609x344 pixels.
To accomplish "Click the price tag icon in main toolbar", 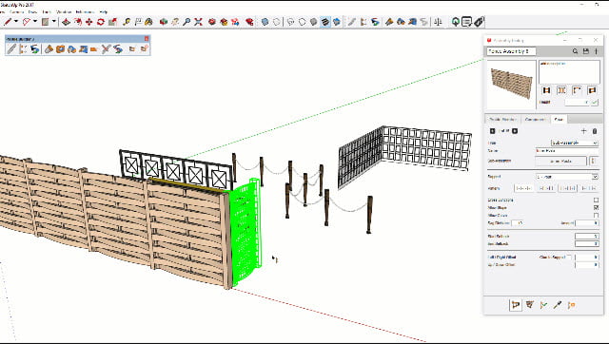I will click(479, 22).
